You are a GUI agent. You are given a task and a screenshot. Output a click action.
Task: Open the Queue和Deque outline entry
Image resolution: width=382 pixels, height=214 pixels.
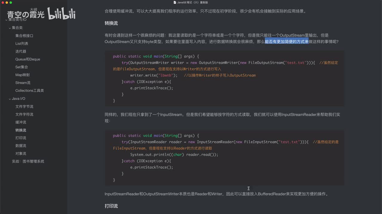pyautogui.click(x=28, y=59)
